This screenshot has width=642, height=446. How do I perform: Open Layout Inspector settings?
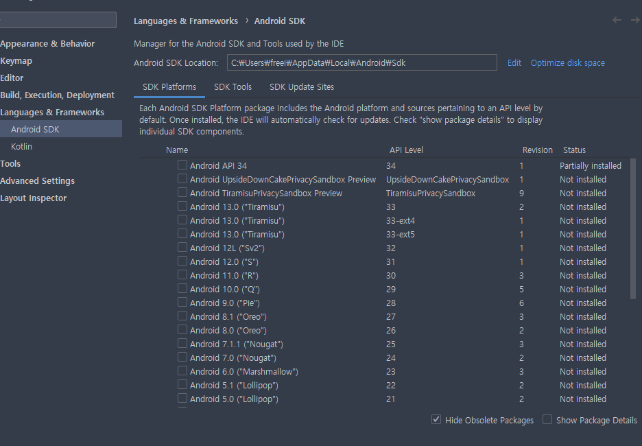click(33, 198)
